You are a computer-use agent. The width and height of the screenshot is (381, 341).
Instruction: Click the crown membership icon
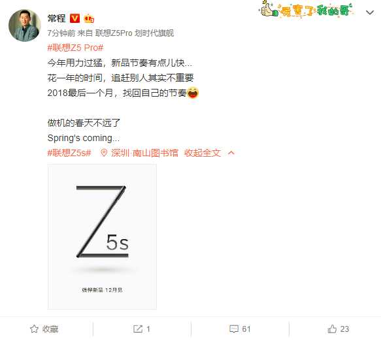(x=89, y=18)
